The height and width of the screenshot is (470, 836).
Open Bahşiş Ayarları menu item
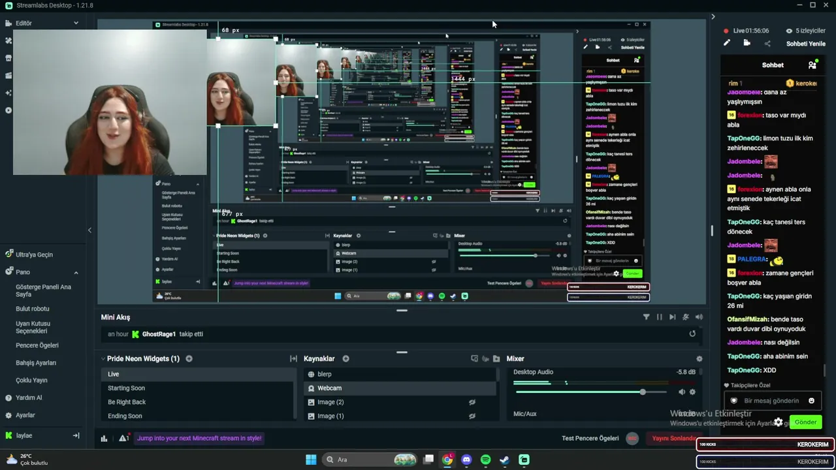(36, 363)
